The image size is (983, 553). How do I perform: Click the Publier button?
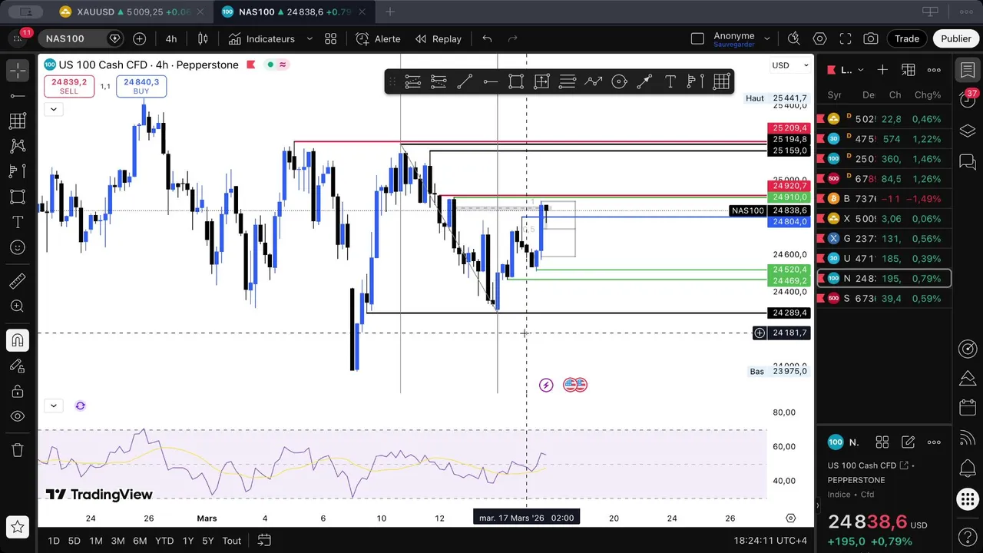pos(956,38)
